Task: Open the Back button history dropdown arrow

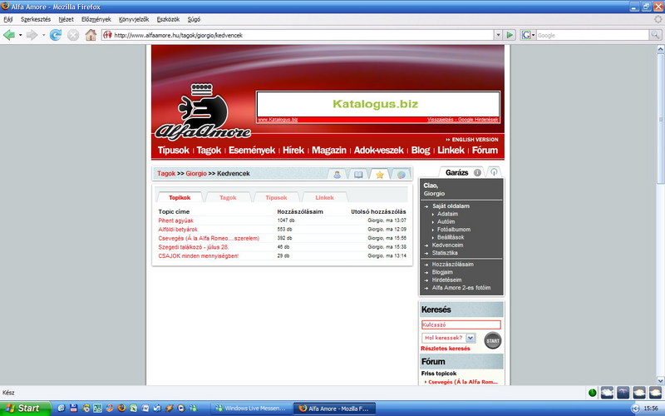Action: click(20, 35)
